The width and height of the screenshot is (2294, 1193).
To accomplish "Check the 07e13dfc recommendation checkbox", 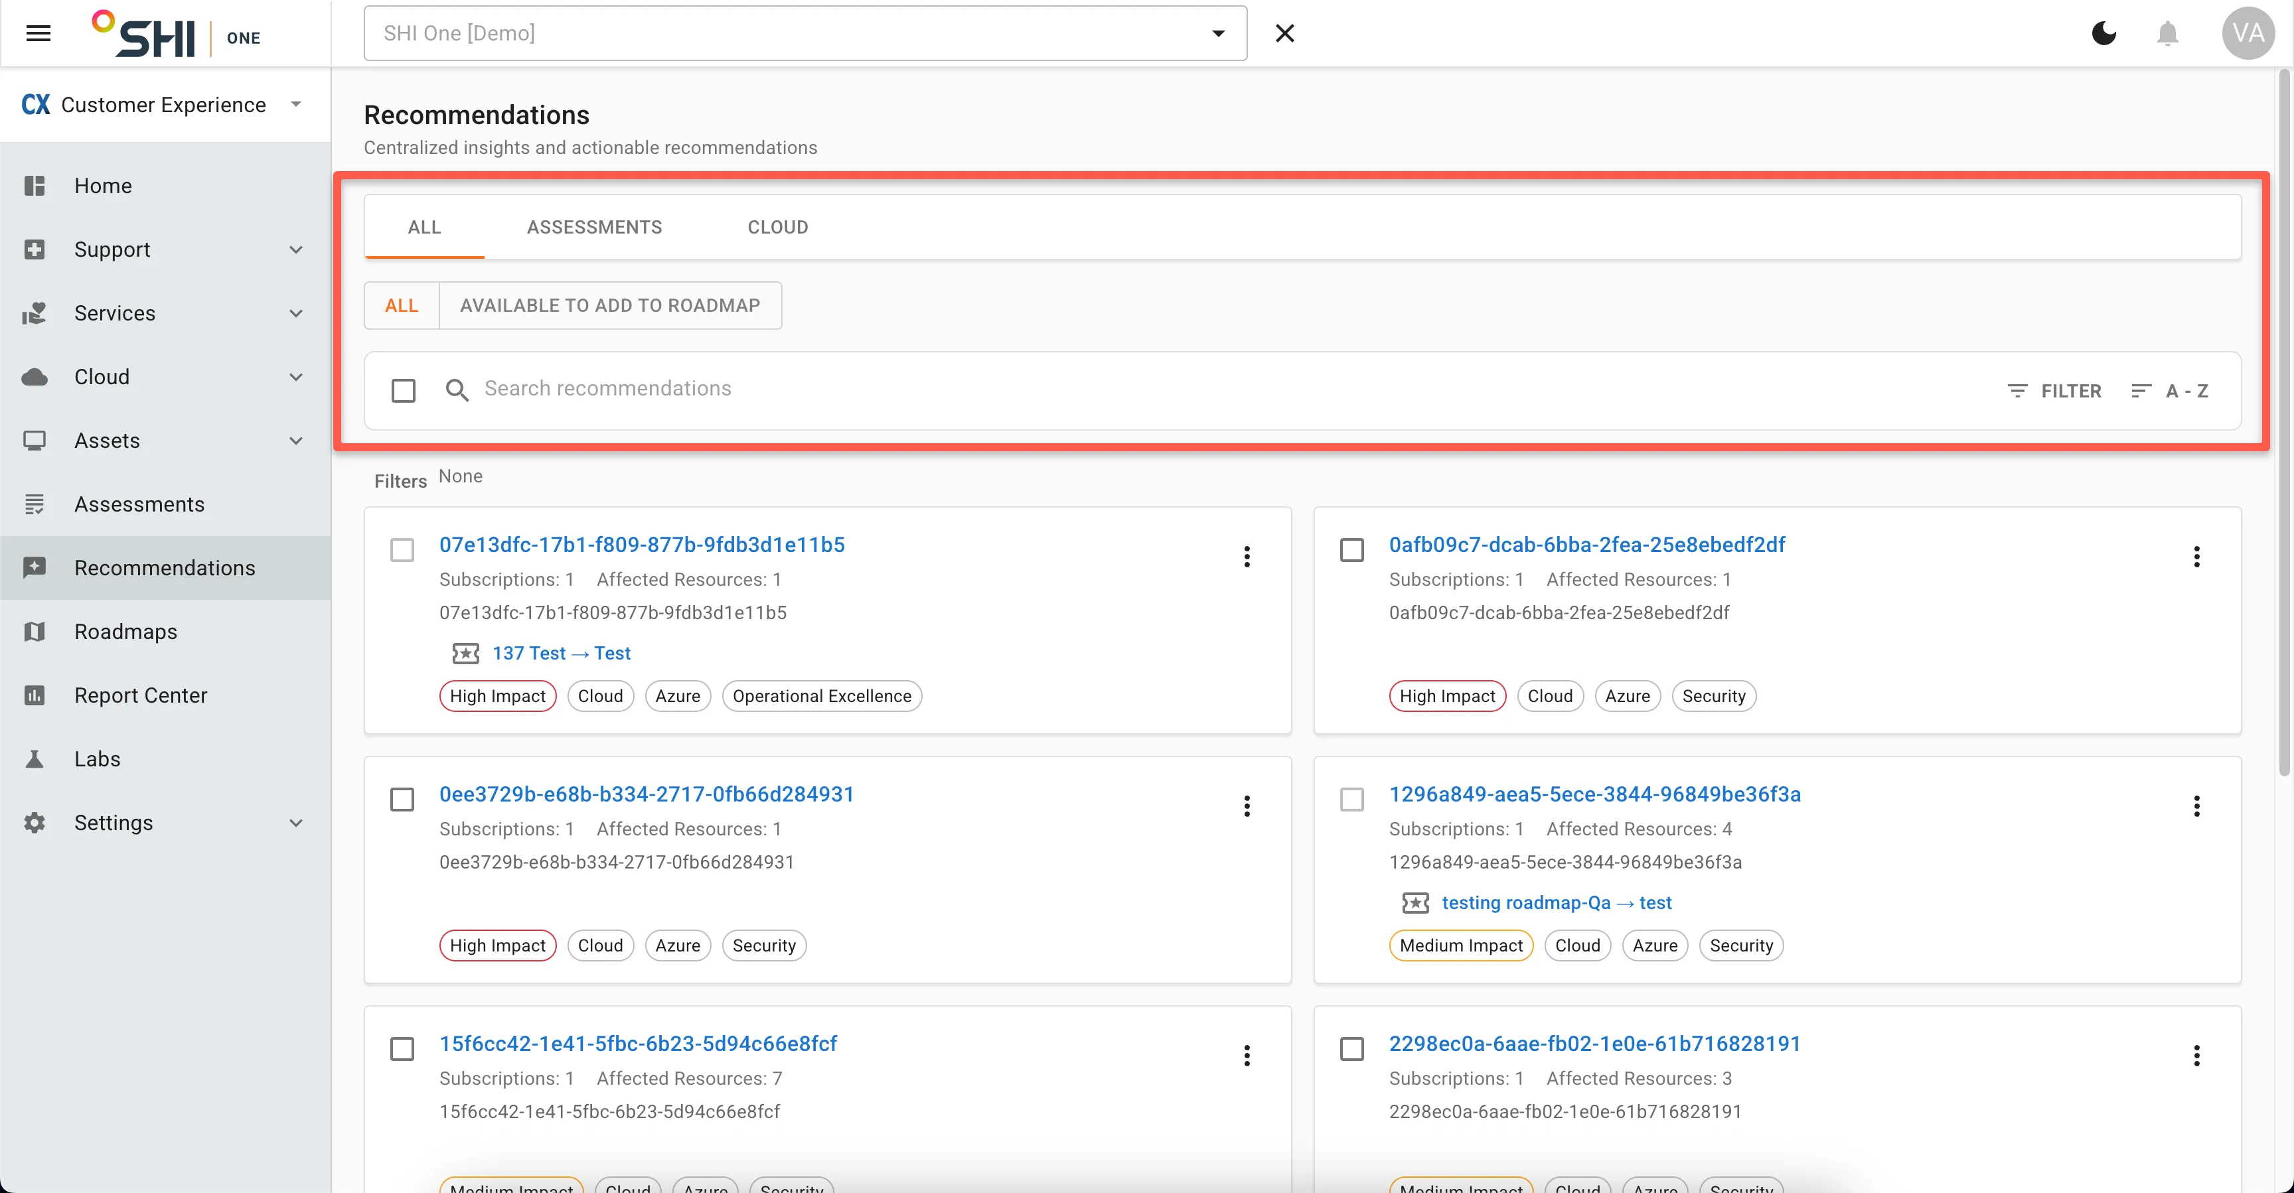I will click(x=402, y=550).
